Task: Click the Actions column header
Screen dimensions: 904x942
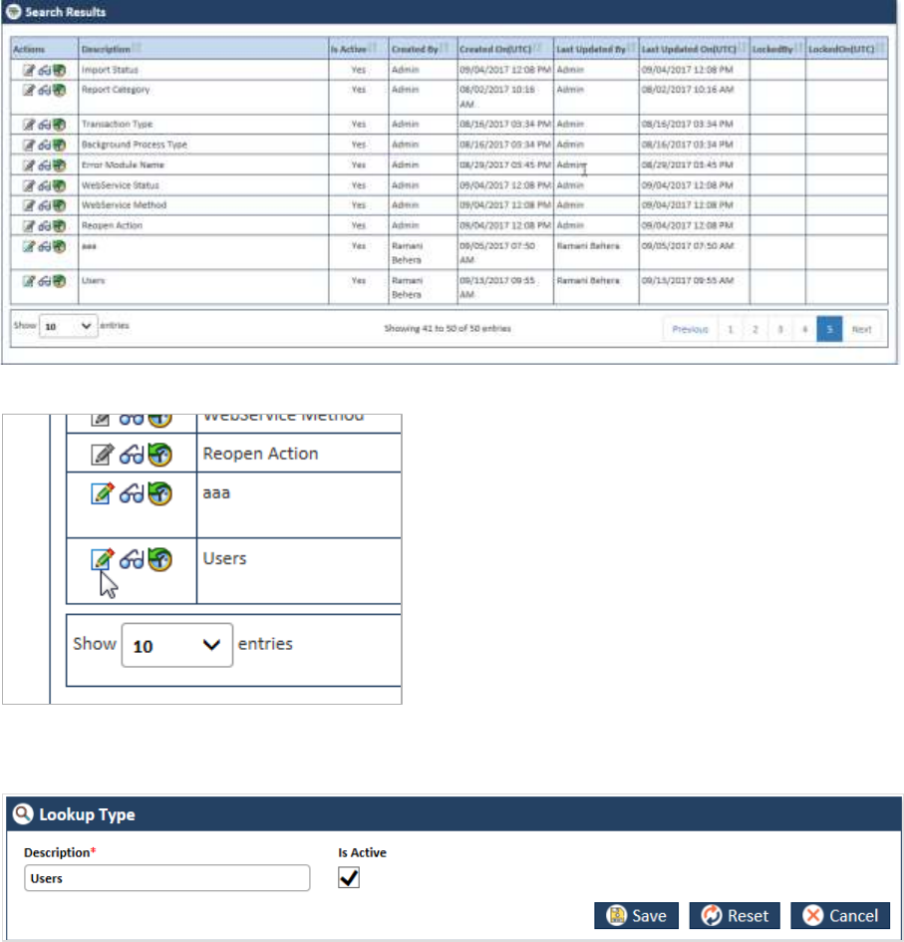Action: [45, 49]
